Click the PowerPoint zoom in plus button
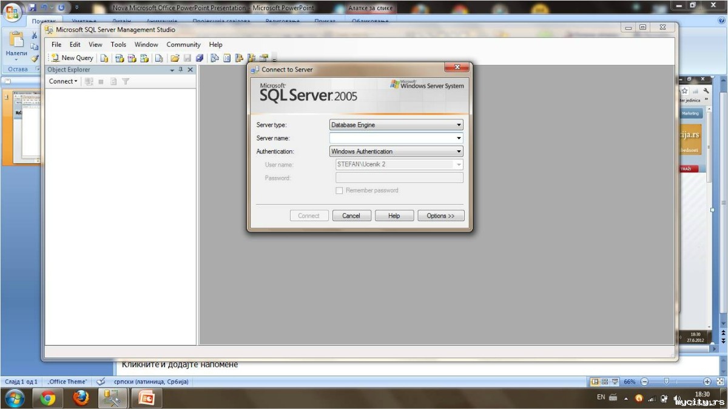728x409 pixels. tap(707, 382)
